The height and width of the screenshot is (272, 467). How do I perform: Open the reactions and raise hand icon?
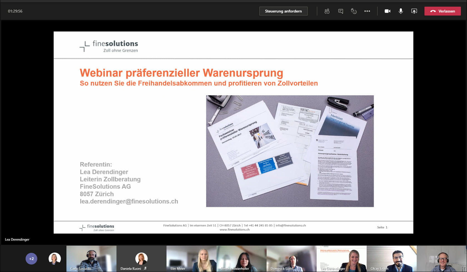pos(354,11)
